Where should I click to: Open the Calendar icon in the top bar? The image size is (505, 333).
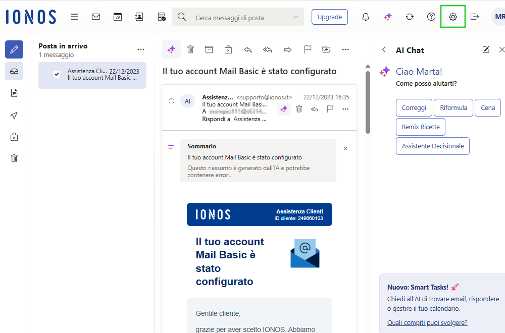(117, 17)
